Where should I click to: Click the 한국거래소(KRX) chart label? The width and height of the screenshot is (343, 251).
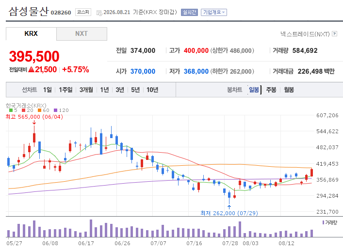point(26,106)
